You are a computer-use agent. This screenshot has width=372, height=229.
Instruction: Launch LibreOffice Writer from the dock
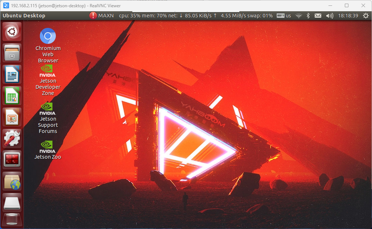(12, 74)
